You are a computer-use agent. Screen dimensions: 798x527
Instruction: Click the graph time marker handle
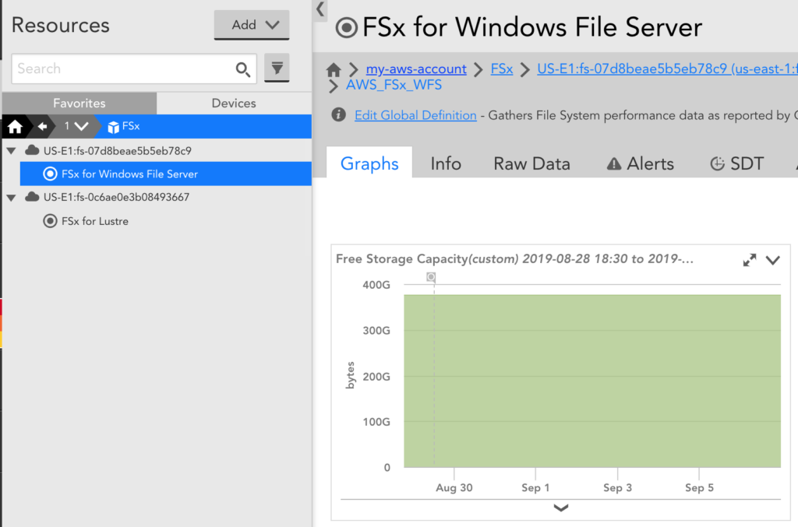[x=431, y=277]
